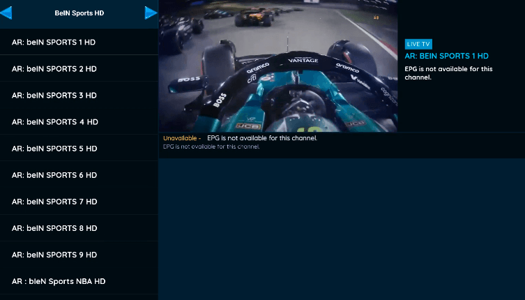Click the LIVE TV badge
525x300 pixels.
pos(418,44)
